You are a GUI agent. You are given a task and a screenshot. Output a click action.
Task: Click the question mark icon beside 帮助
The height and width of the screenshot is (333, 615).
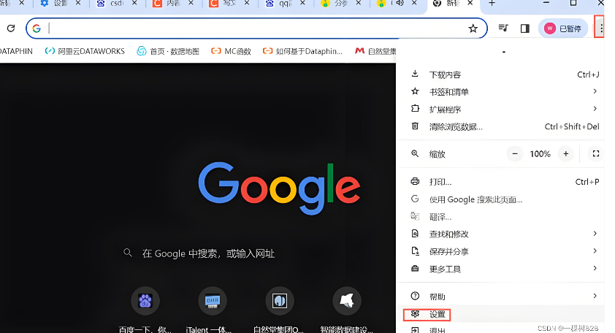415,296
